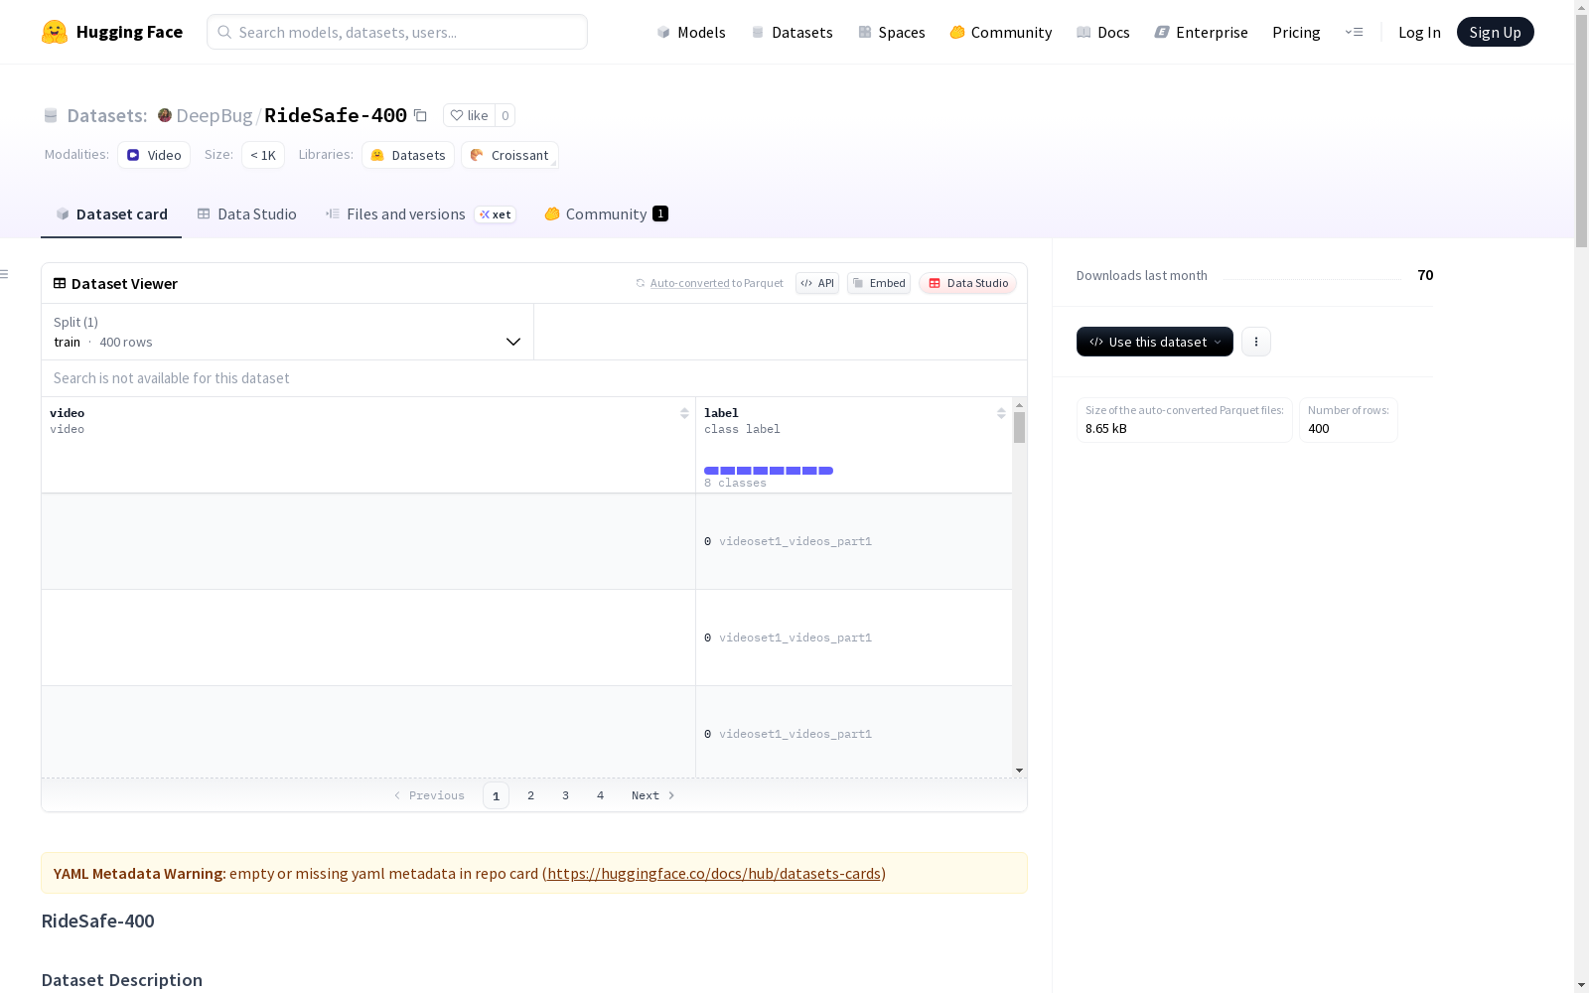Expand the Split train dropdown

[x=287, y=332]
